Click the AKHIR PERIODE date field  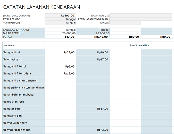(x=61, y=23)
